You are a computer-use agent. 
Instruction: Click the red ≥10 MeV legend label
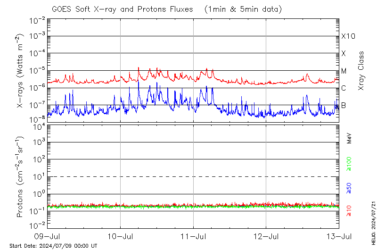click(349, 211)
